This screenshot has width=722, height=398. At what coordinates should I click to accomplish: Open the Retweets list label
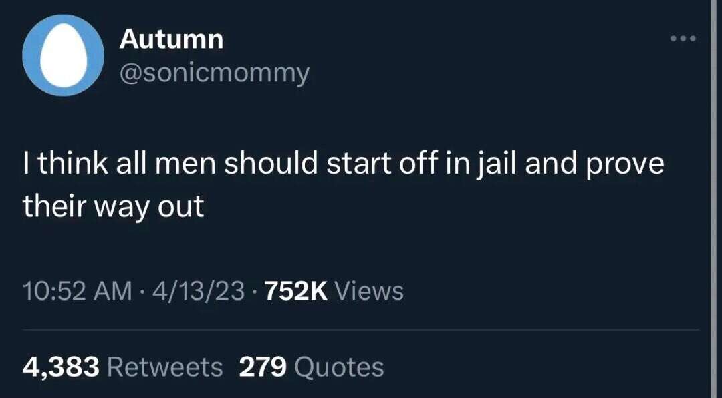164,367
